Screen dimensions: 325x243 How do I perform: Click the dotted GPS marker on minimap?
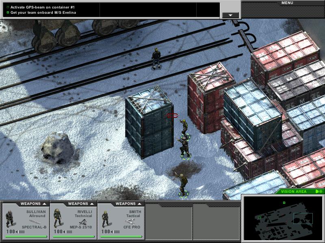click(x=259, y=217)
